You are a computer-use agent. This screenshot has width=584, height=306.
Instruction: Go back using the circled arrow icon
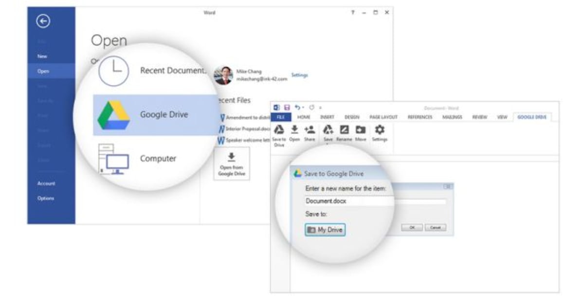click(x=43, y=21)
